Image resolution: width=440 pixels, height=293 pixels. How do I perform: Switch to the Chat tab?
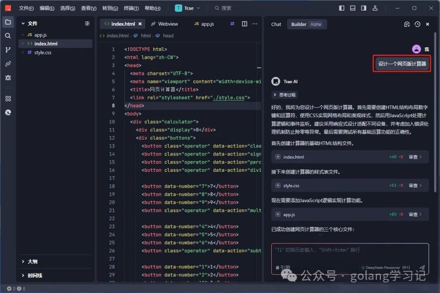point(276,24)
